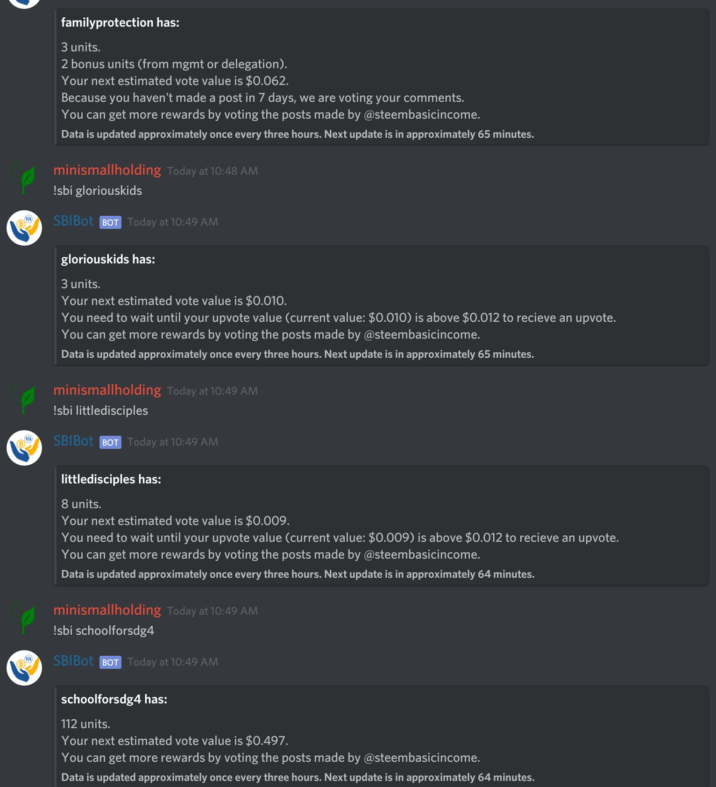Image resolution: width=716 pixels, height=787 pixels.
Task: Select SBIBot username above schoolforsdg4 embed
Action: coord(73,661)
